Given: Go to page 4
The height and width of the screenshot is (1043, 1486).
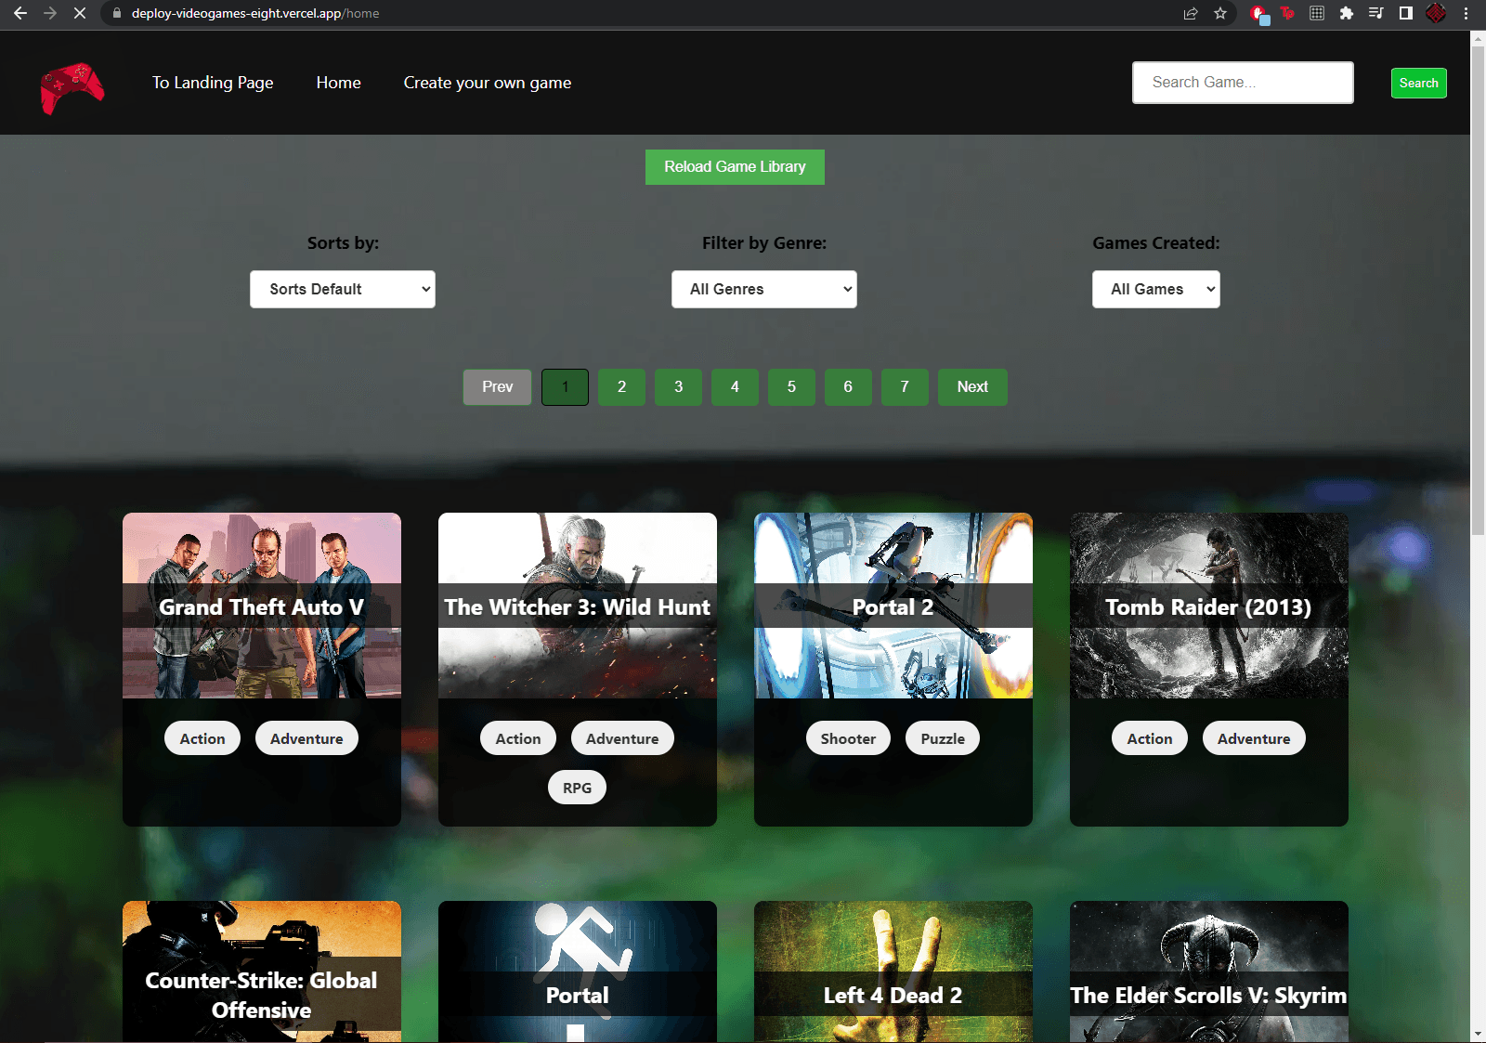Looking at the screenshot, I should click(735, 387).
